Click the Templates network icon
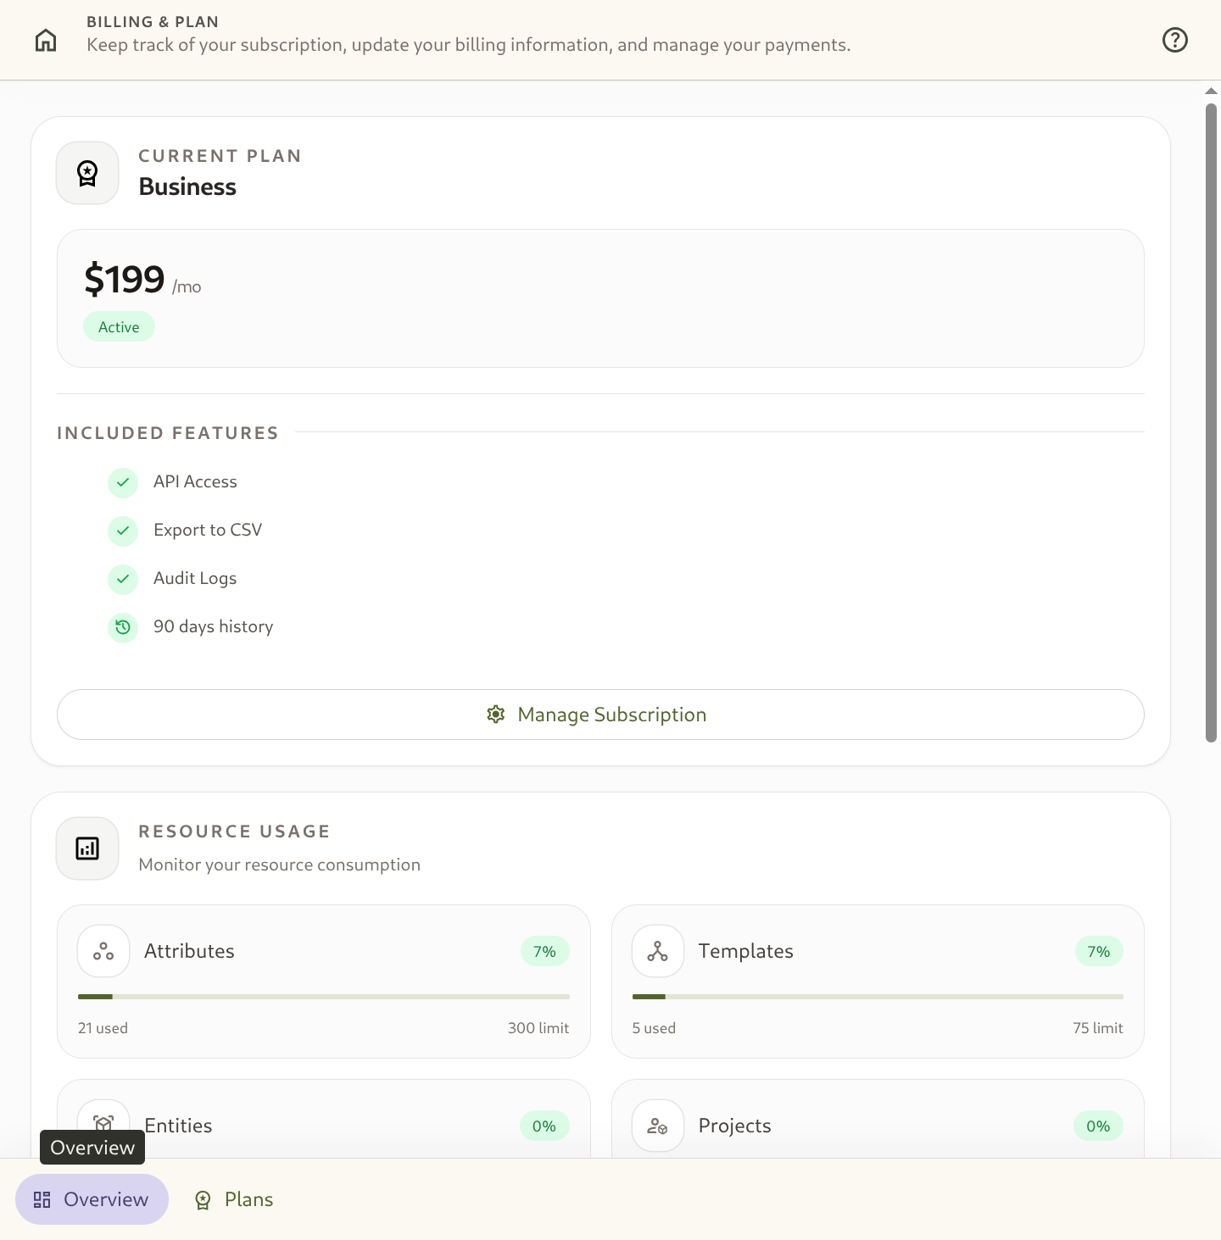The image size is (1221, 1240). pos(658,951)
